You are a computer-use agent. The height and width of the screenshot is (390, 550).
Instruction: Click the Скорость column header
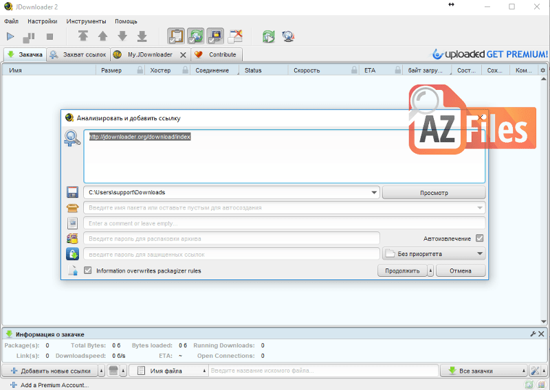point(323,71)
